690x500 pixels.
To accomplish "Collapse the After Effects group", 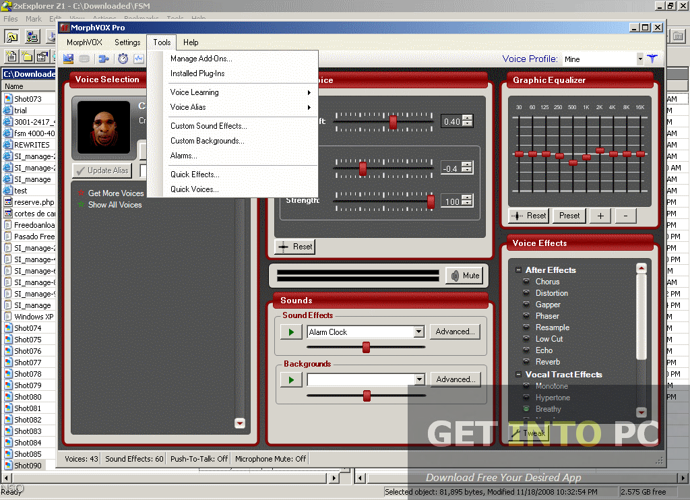I will [x=518, y=270].
